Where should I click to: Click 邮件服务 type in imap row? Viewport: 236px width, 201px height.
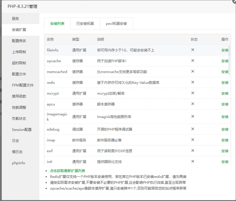pos(79,140)
